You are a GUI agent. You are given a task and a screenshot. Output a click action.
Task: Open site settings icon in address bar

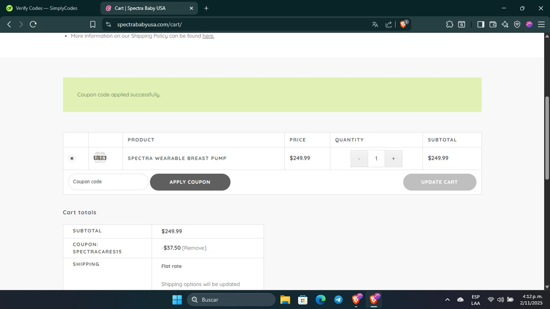pyautogui.click(x=108, y=24)
